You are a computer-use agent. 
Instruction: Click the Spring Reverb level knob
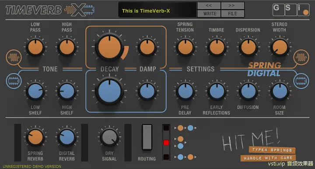click(x=35, y=137)
